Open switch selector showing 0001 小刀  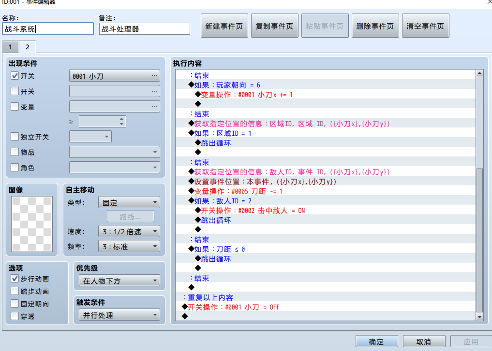coord(115,76)
